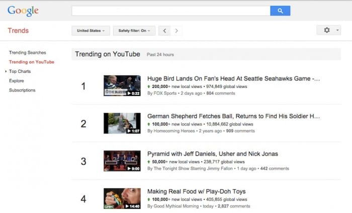The image size is (352, 213).
Task: Open 'German Shepherd Fetches Ball' video title
Action: click(x=233, y=116)
